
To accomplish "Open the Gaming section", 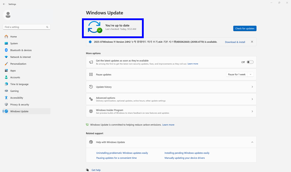I will (14, 91).
